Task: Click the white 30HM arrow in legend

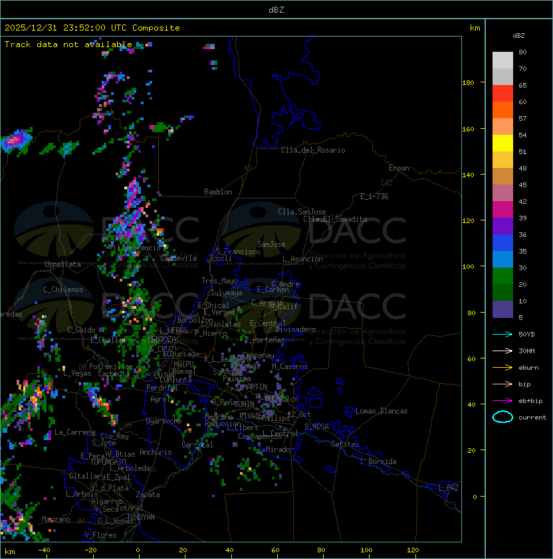Action: (502, 351)
